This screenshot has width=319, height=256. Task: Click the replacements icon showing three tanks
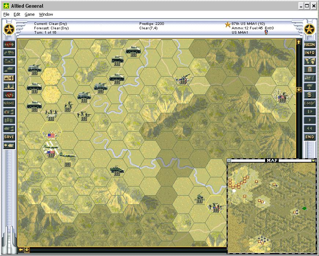(9, 129)
